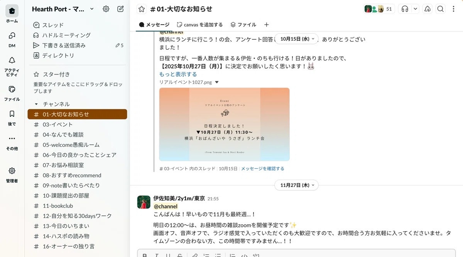
Task: Open the DM section in sidebar
Action: 12,39
